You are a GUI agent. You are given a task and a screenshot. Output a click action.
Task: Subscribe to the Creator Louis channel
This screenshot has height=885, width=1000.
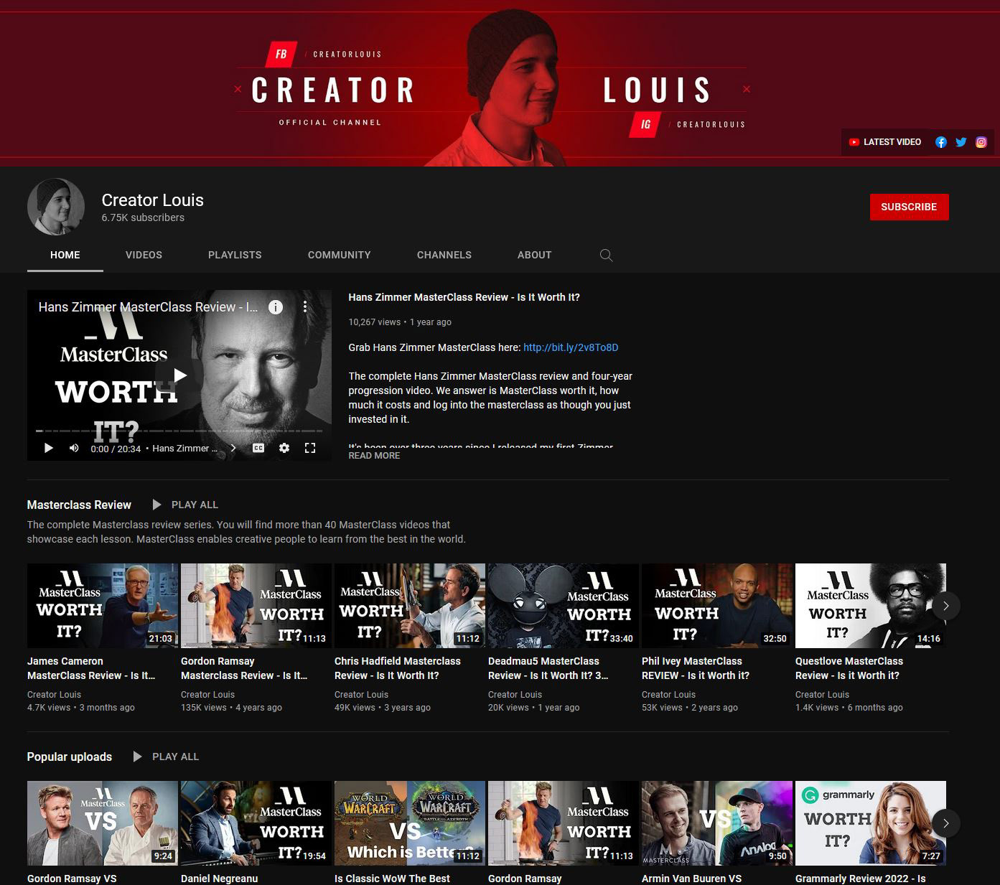pos(909,207)
